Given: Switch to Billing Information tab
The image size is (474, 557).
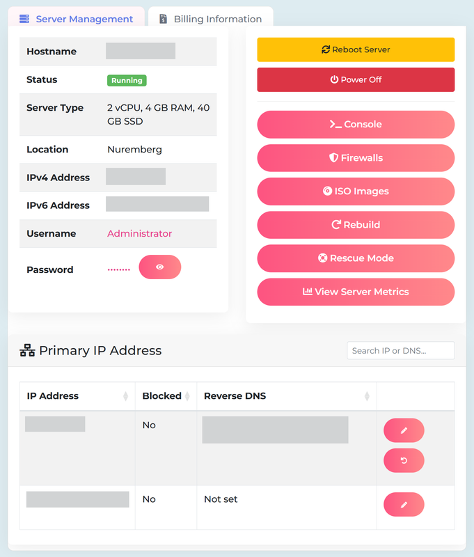Looking at the screenshot, I should [210, 19].
